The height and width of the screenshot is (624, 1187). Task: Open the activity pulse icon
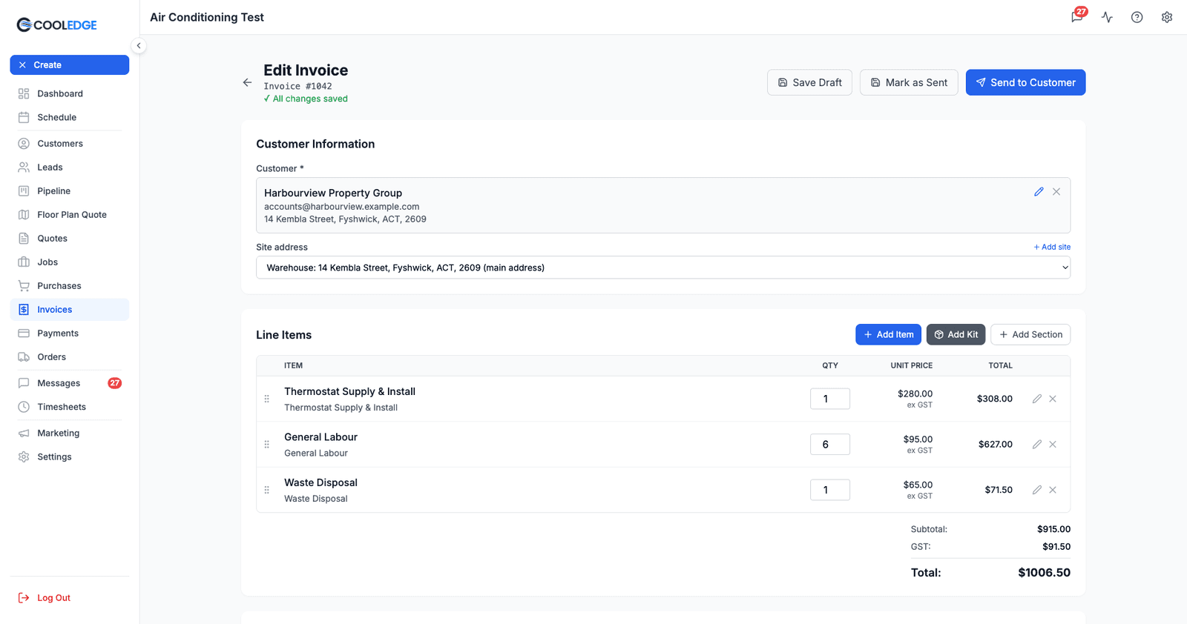click(1107, 17)
